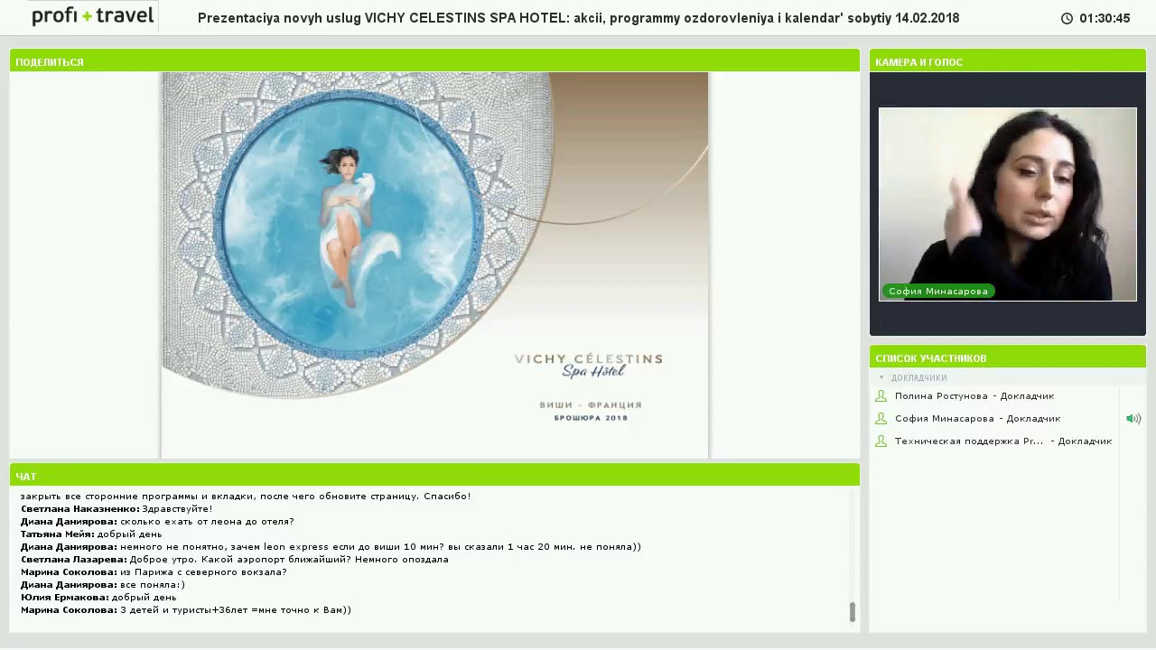Viewport: 1156px width, 650px height.
Task: Select the Камера и голос panel header
Action: click(x=1008, y=61)
